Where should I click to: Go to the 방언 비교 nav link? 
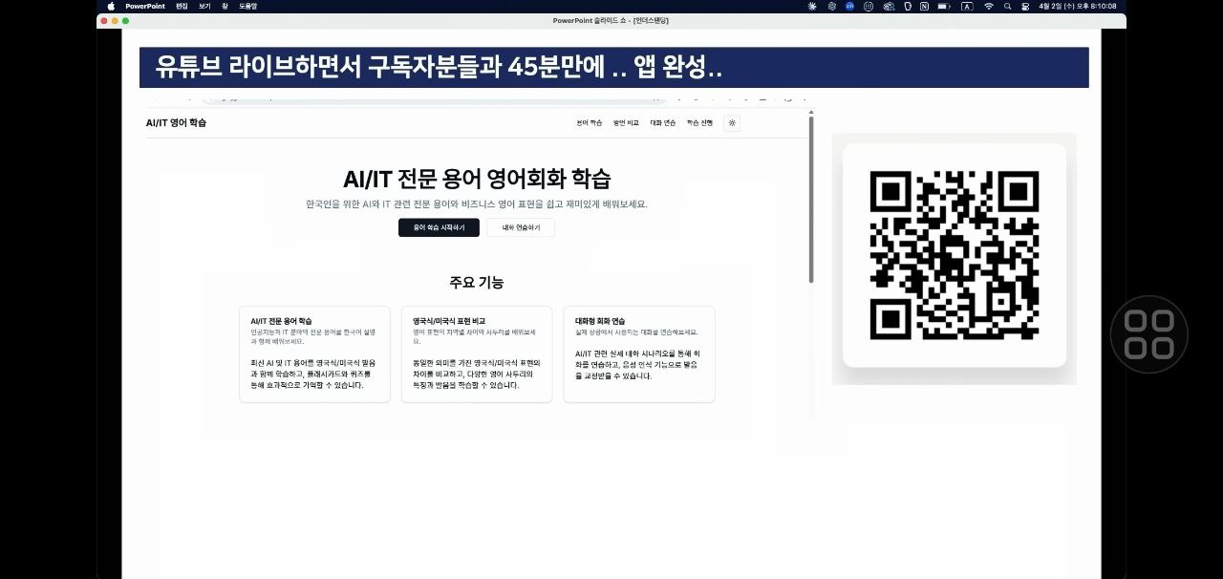click(626, 123)
